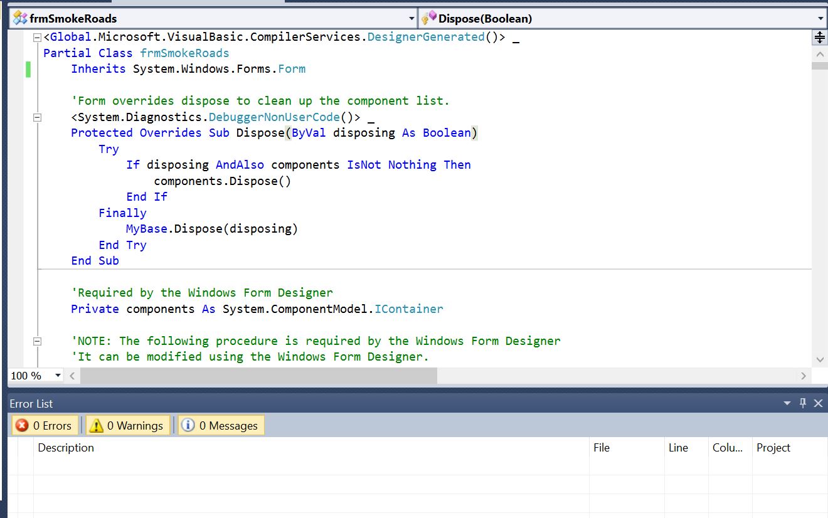Toggle the 0 Warnings filter

(x=128, y=426)
